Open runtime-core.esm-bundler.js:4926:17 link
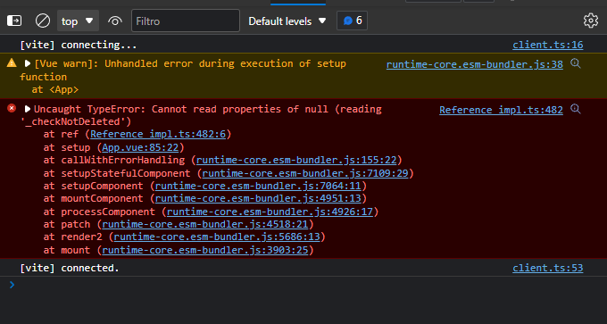 (x=270, y=212)
